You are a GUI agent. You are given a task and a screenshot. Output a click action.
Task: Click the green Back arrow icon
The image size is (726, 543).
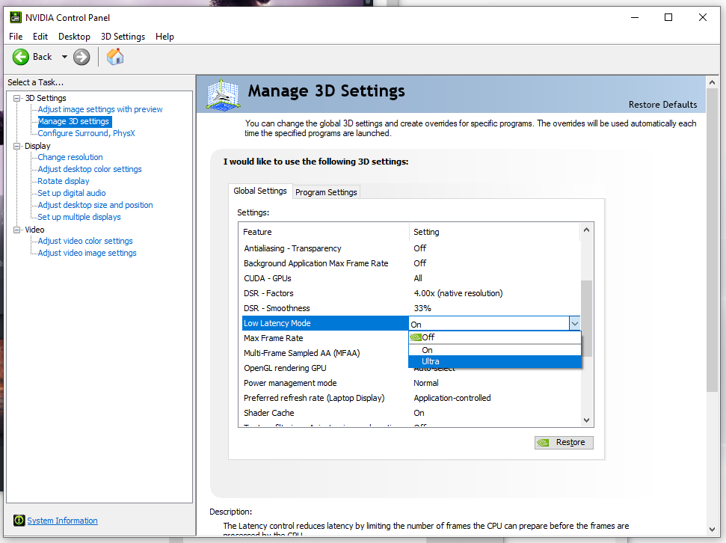coord(21,57)
